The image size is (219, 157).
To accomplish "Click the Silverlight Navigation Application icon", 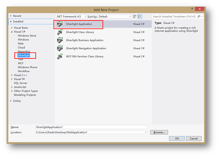I will tap(60, 48).
